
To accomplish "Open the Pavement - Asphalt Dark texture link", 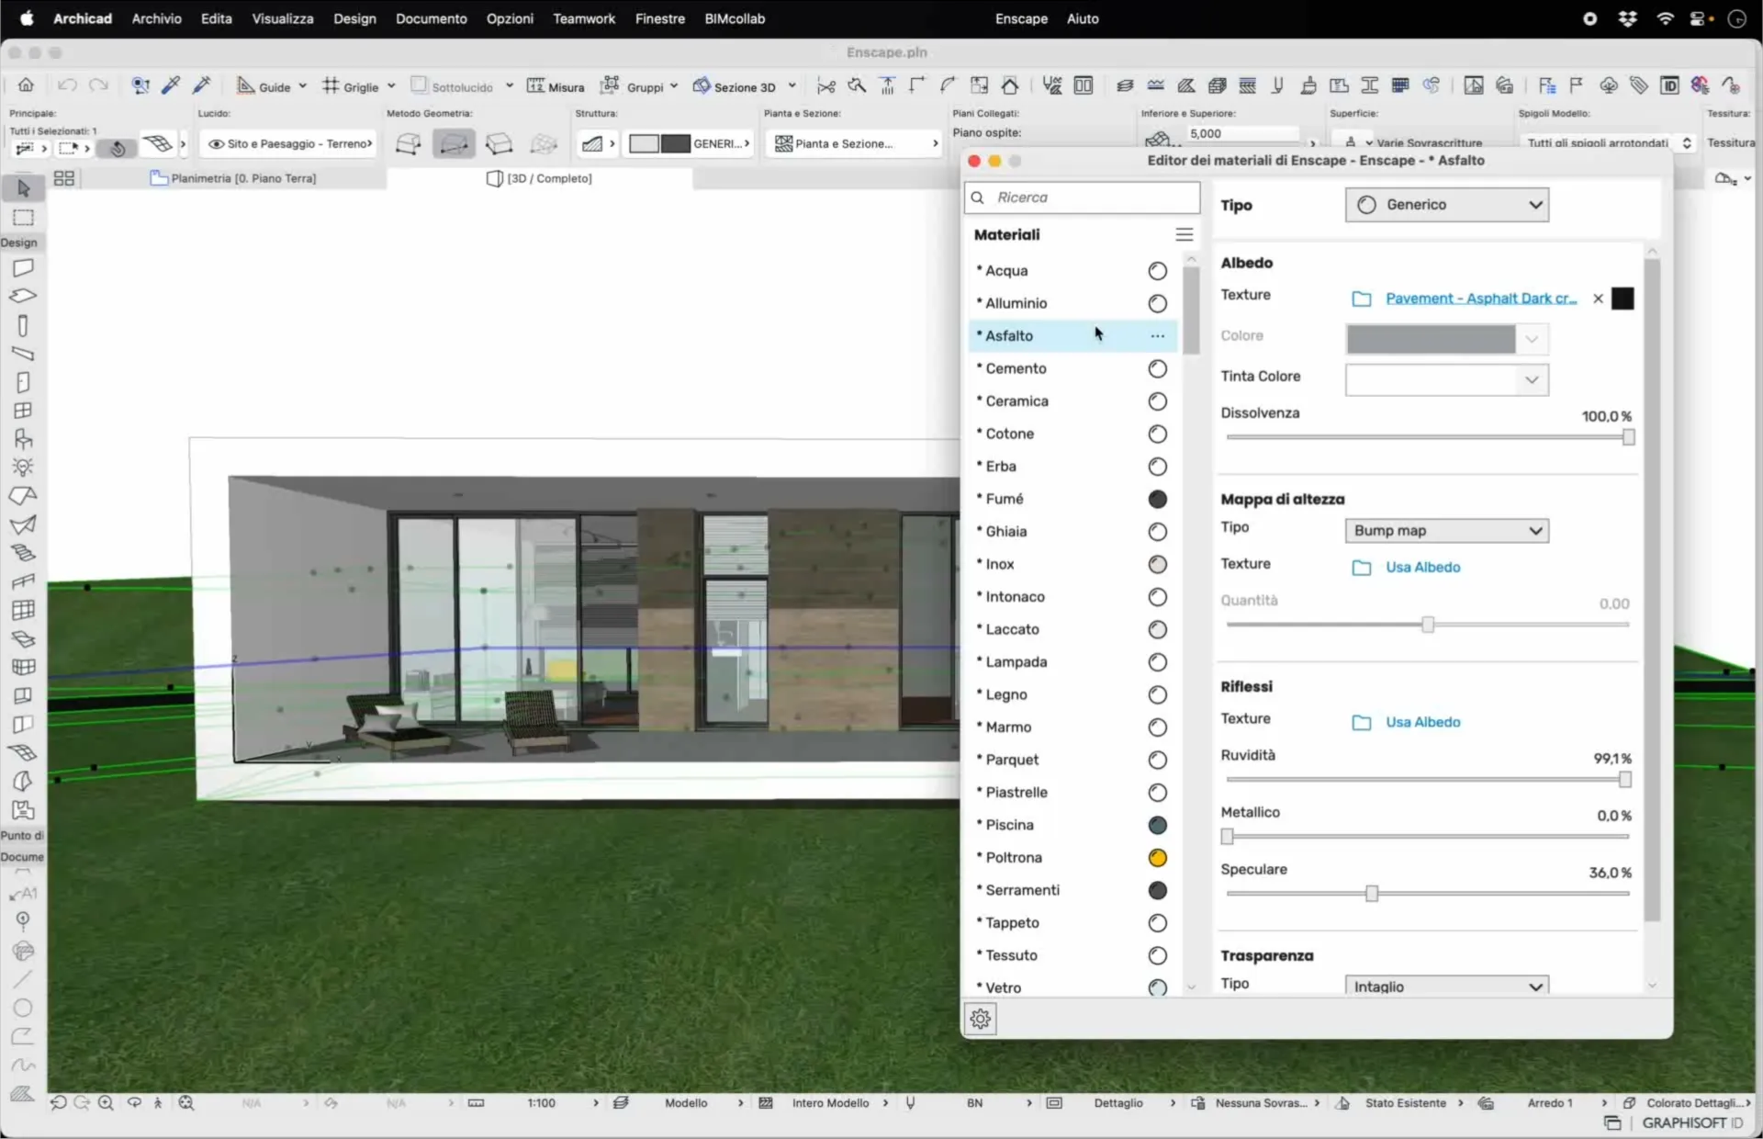I will click(x=1480, y=299).
